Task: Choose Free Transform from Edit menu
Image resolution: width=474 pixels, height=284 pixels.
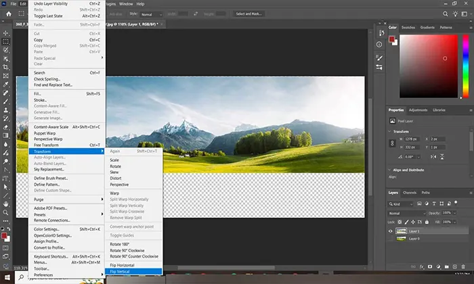Action: coord(67,145)
